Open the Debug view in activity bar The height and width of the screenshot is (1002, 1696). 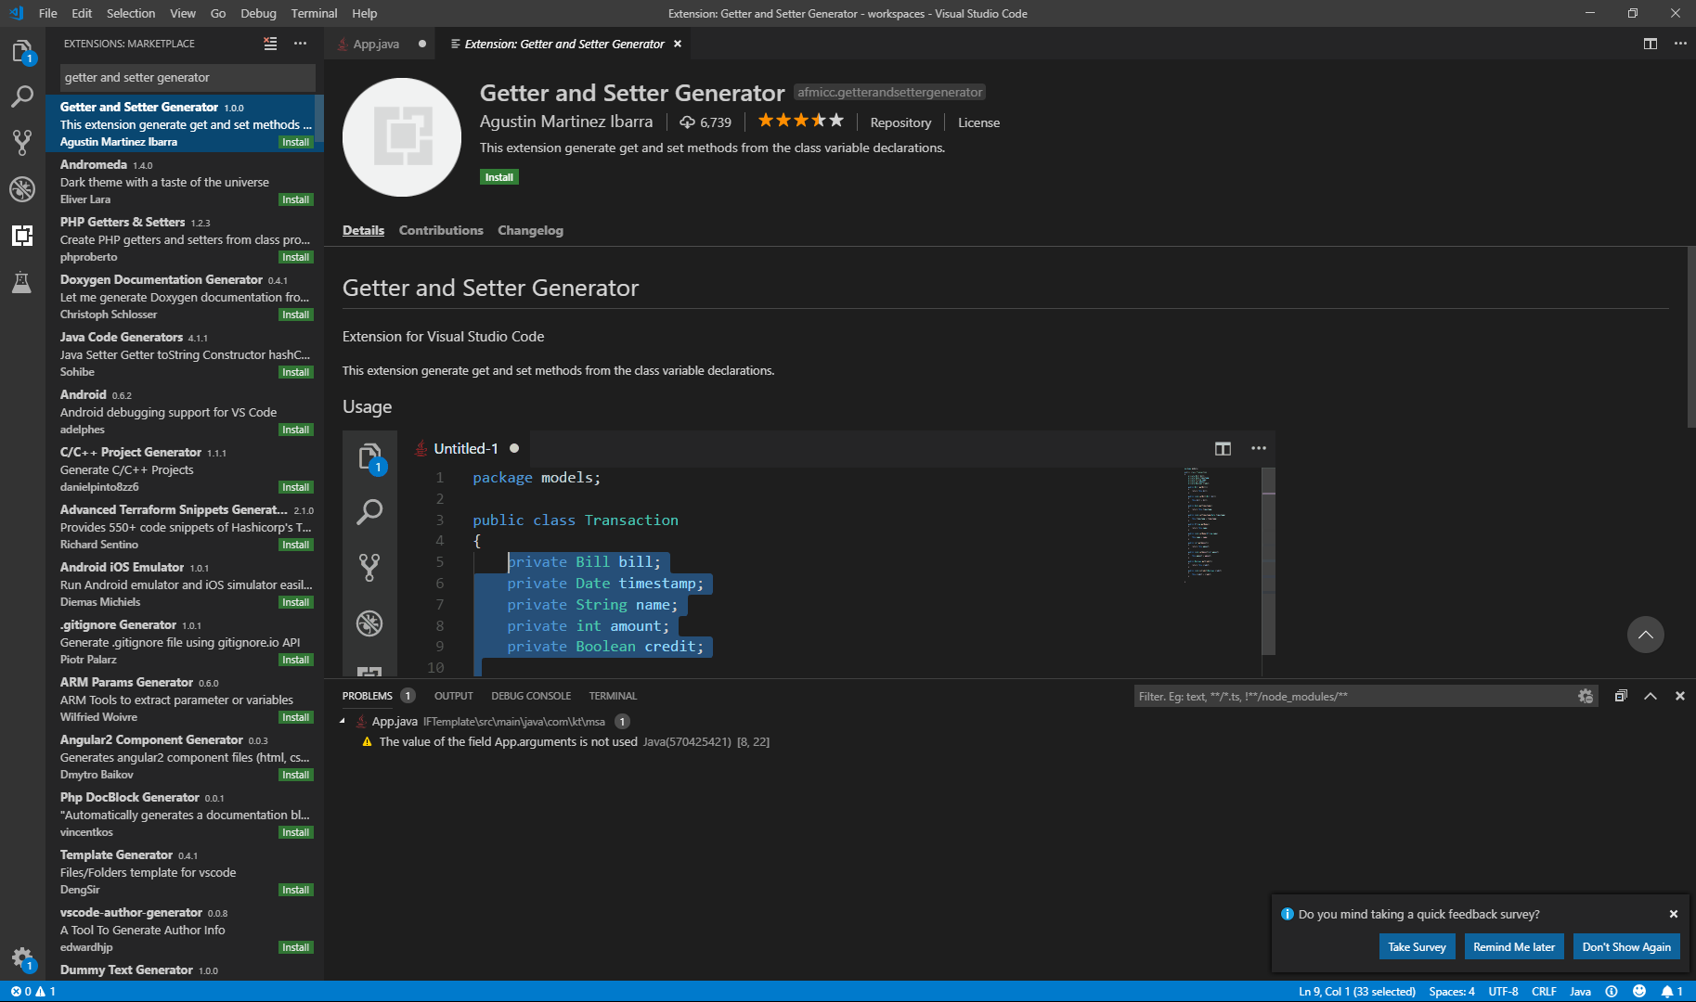(22, 188)
